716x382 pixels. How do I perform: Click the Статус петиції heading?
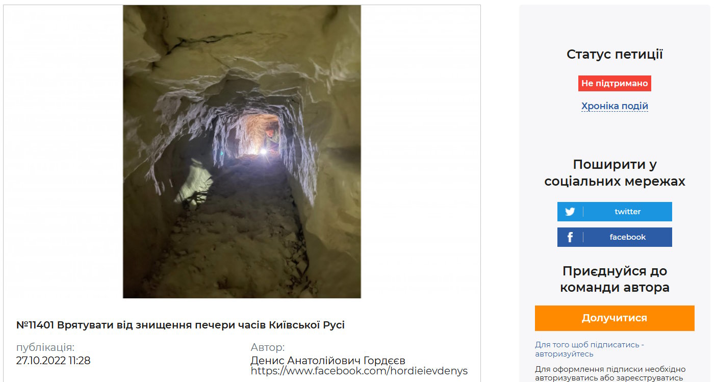pos(615,55)
